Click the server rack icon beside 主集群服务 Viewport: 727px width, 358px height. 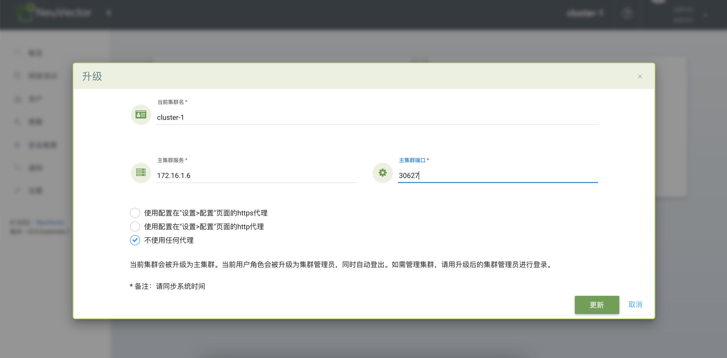[141, 172]
